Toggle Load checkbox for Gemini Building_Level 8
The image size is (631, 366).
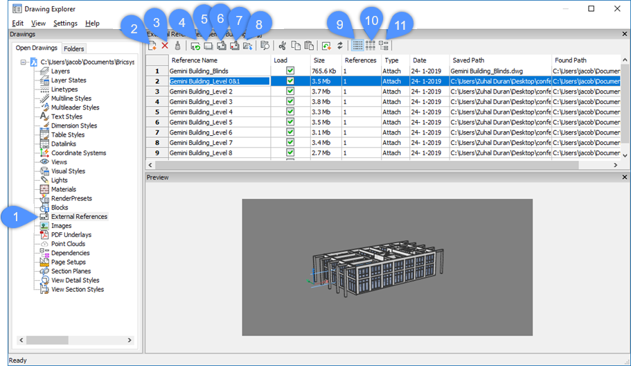click(x=290, y=152)
